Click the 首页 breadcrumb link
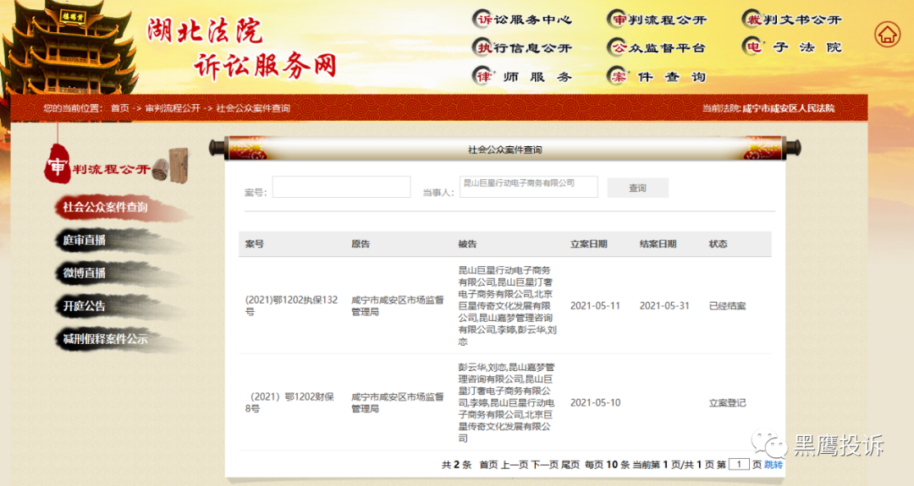The width and height of the screenshot is (914, 486). [x=120, y=108]
